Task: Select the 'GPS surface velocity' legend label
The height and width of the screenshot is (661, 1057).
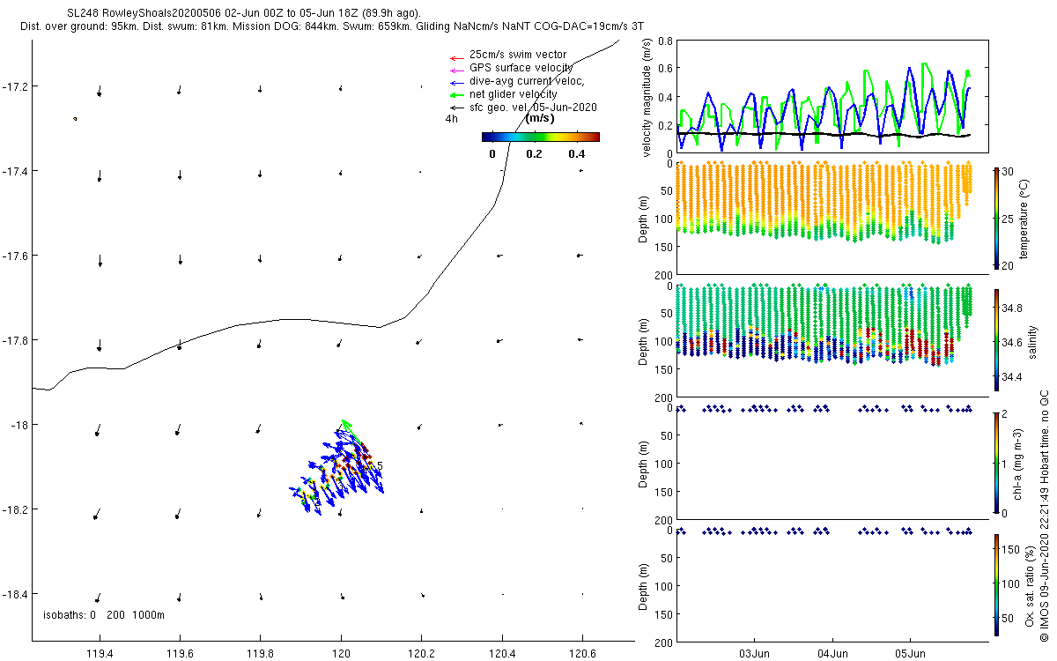Action: (x=521, y=68)
